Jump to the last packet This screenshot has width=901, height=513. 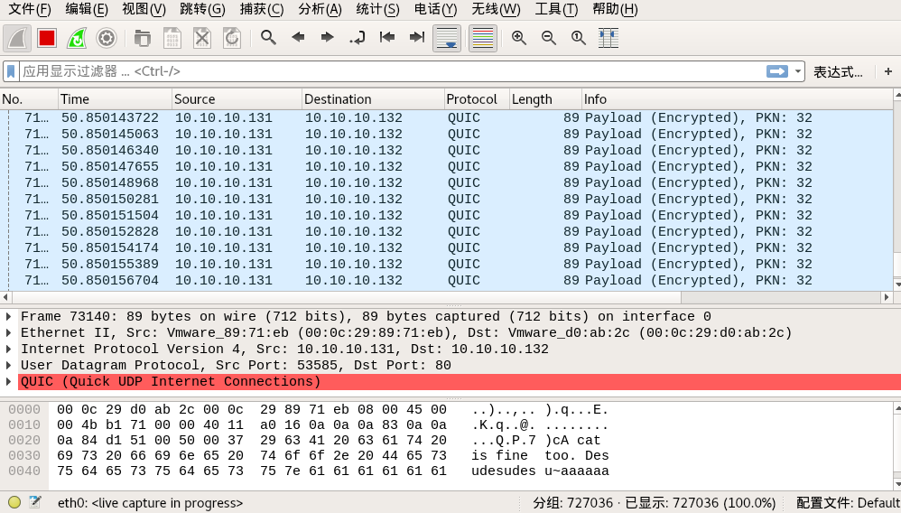pyautogui.click(x=416, y=38)
